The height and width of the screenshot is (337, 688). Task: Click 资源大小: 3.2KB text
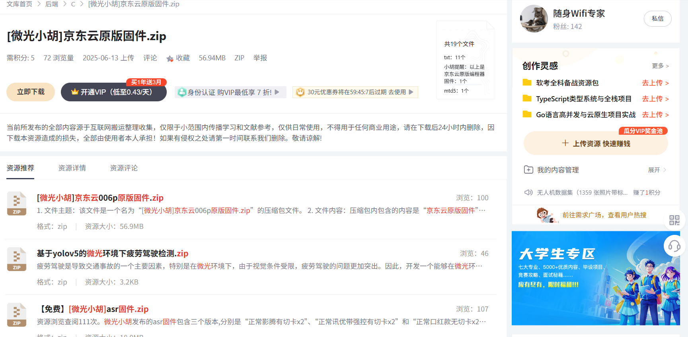[x=112, y=282]
